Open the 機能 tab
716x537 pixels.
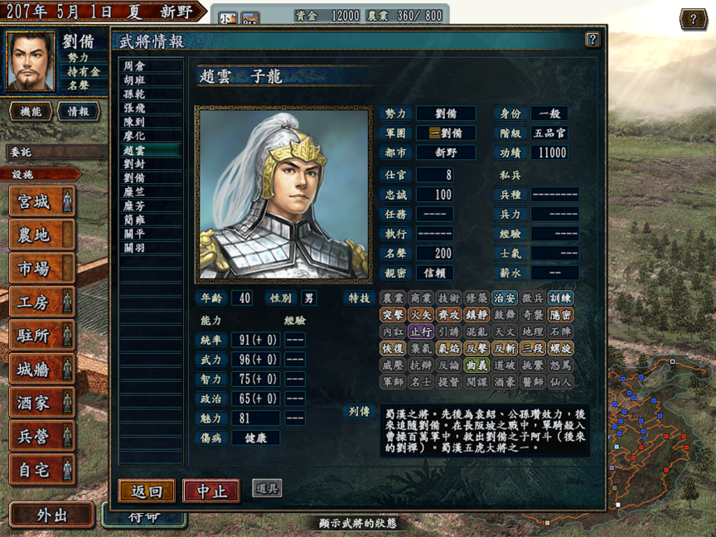31,111
